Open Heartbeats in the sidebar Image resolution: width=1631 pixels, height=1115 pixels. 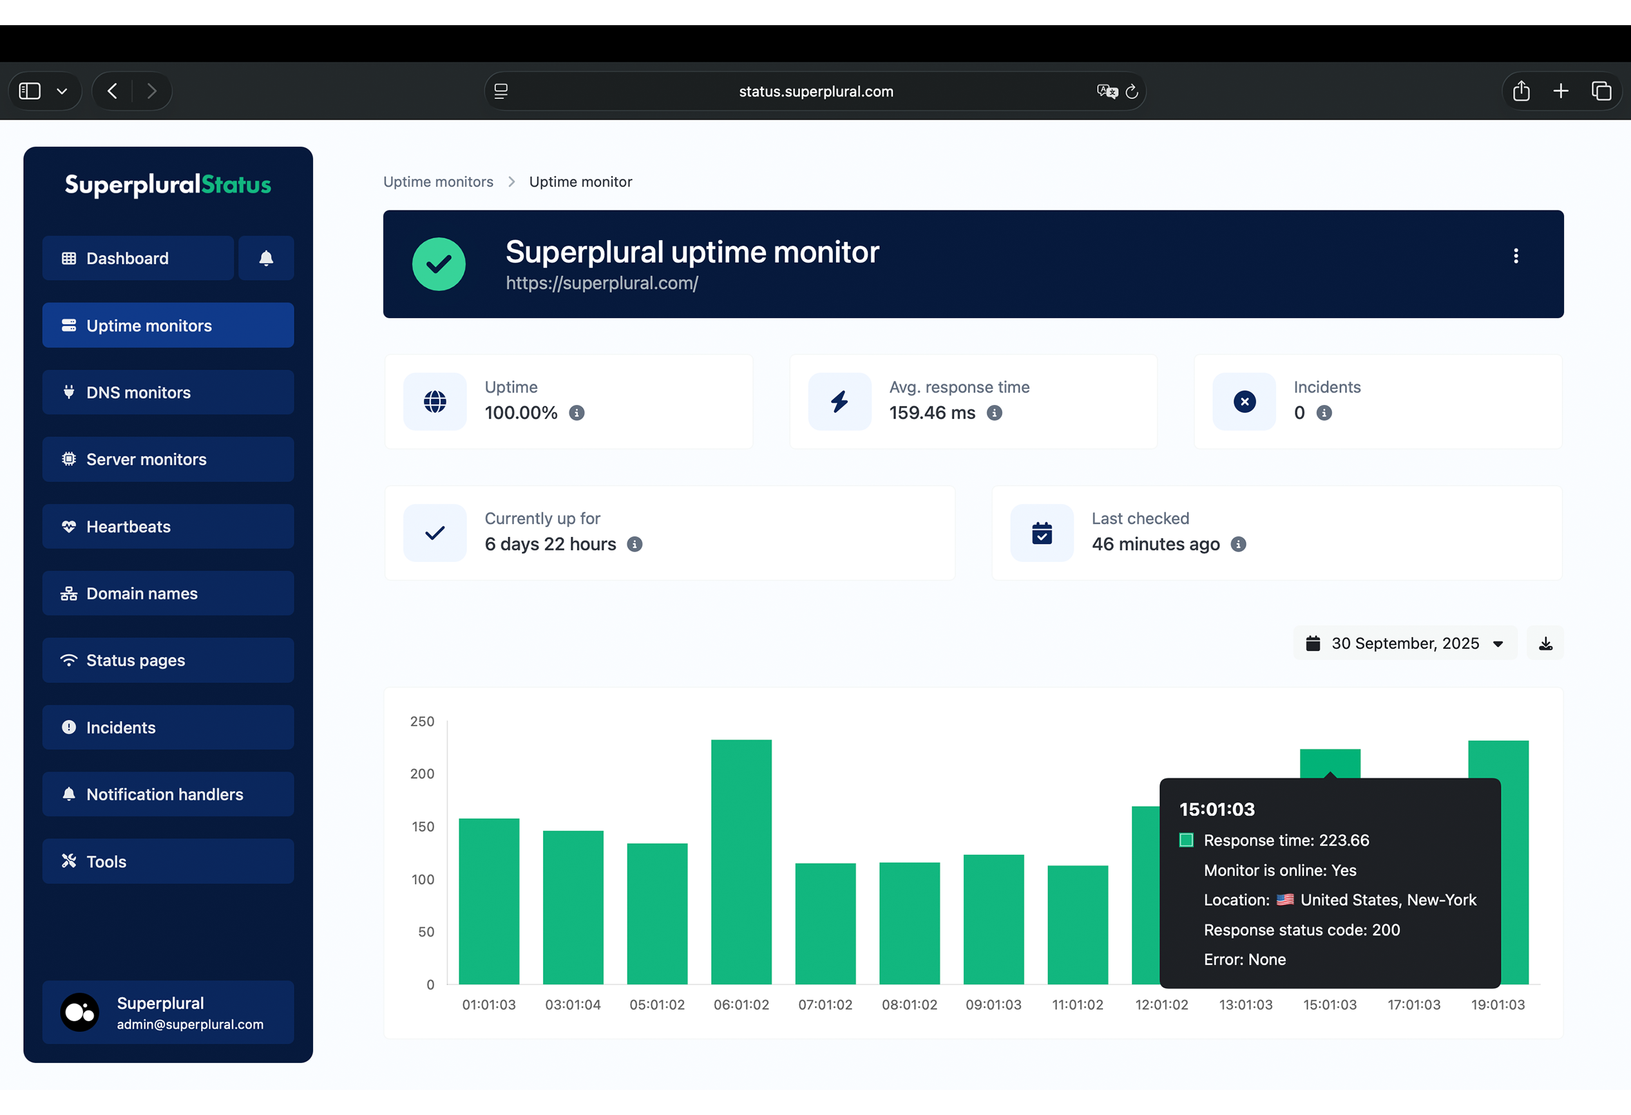(168, 527)
